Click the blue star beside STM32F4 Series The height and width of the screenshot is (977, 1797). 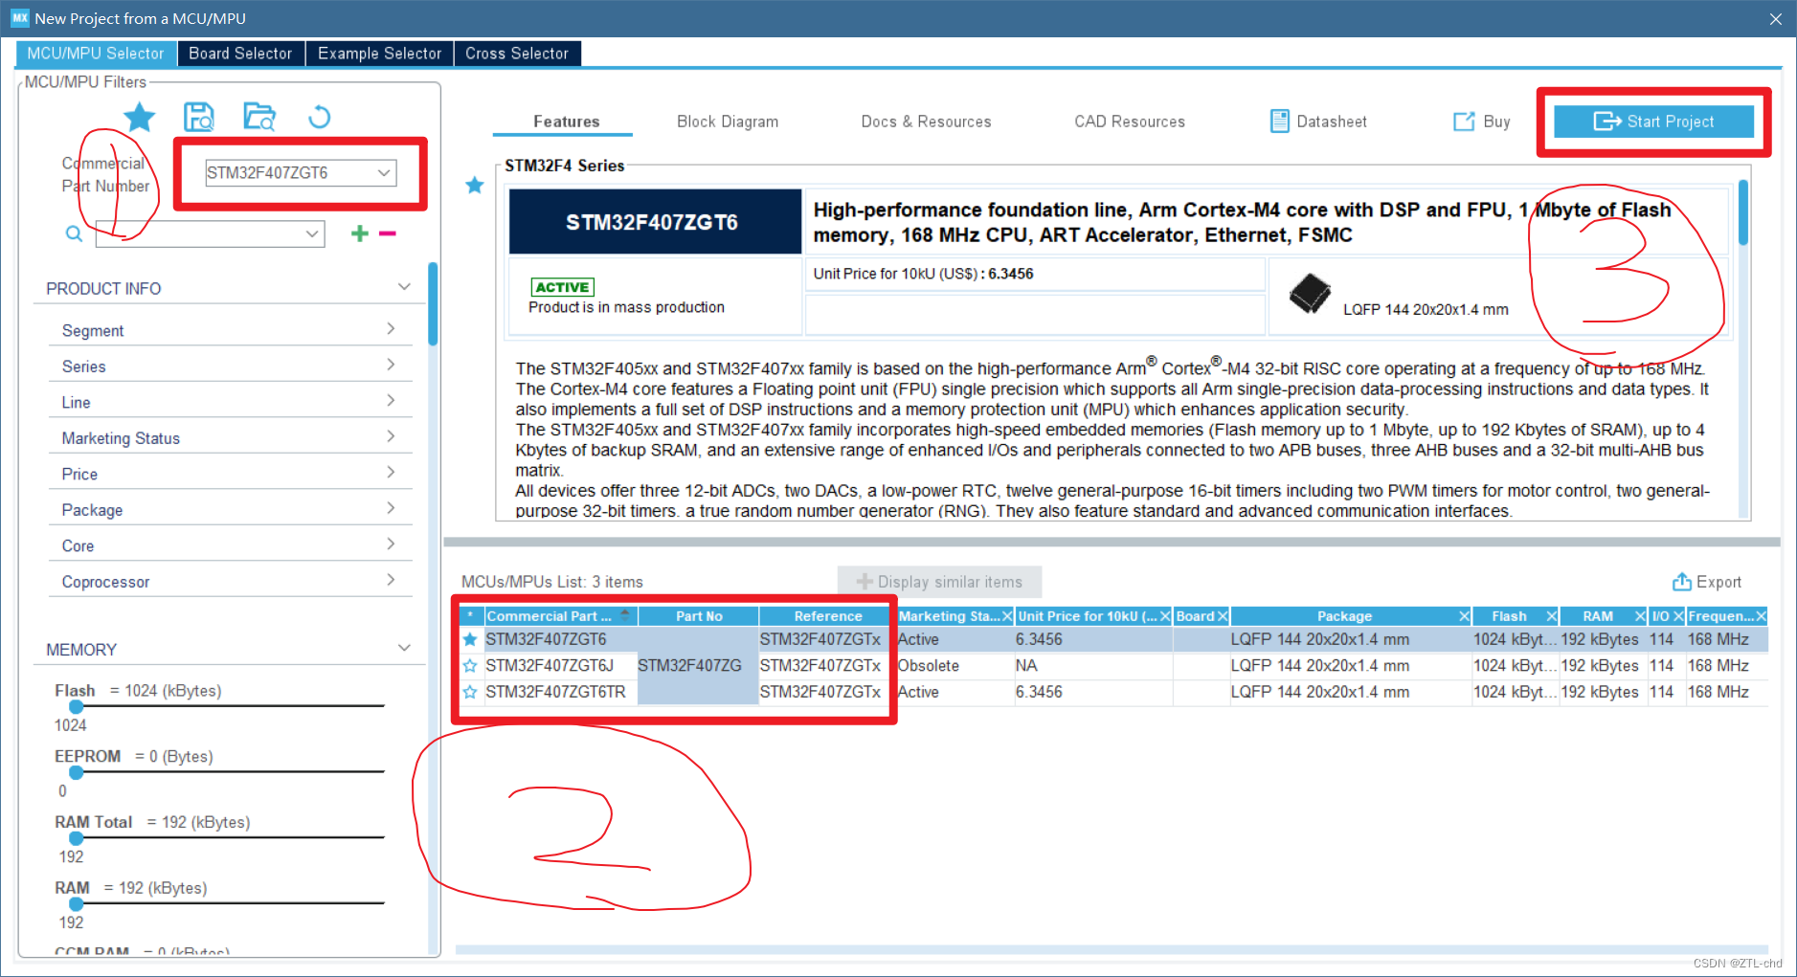coord(475,185)
